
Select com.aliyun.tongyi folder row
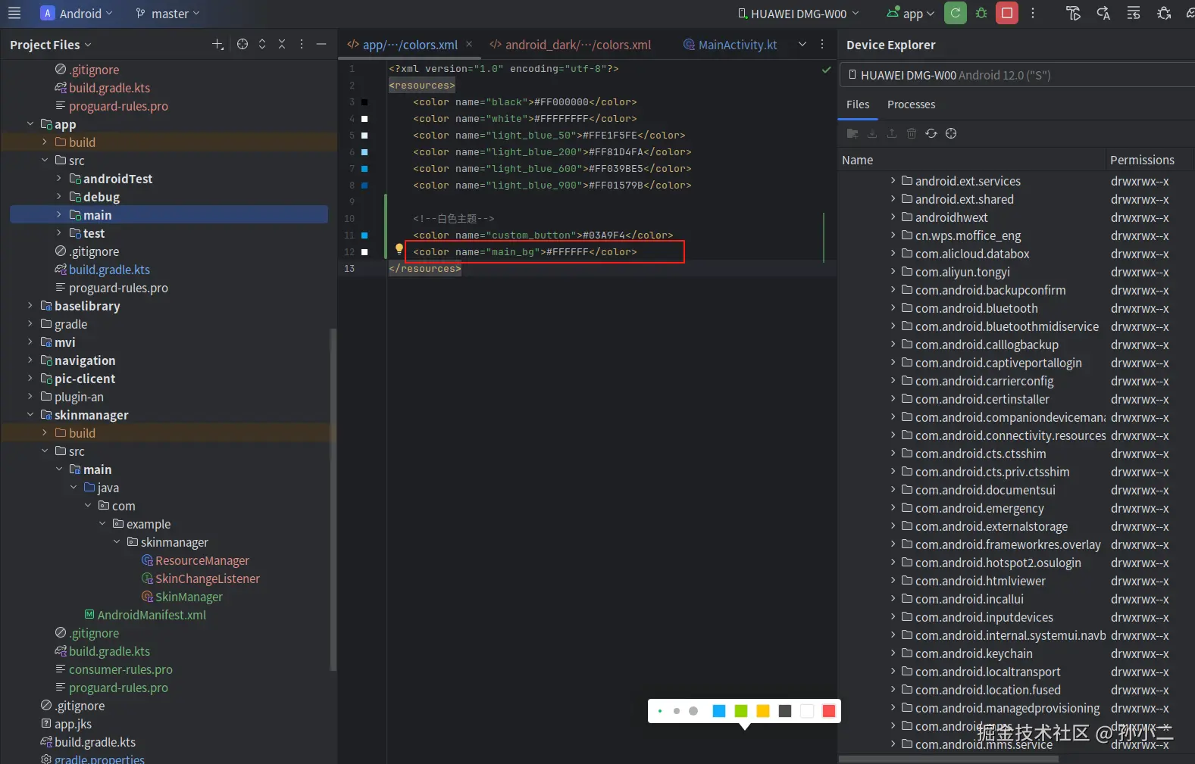(1015, 272)
